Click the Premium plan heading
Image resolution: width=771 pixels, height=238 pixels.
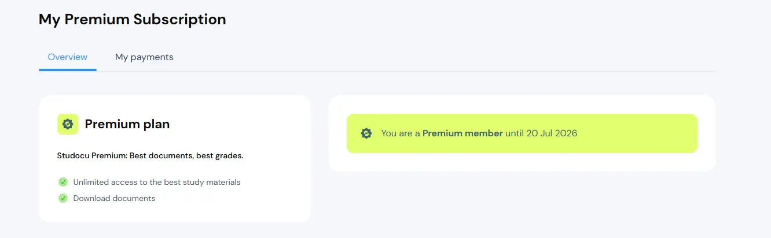pos(127,124)
